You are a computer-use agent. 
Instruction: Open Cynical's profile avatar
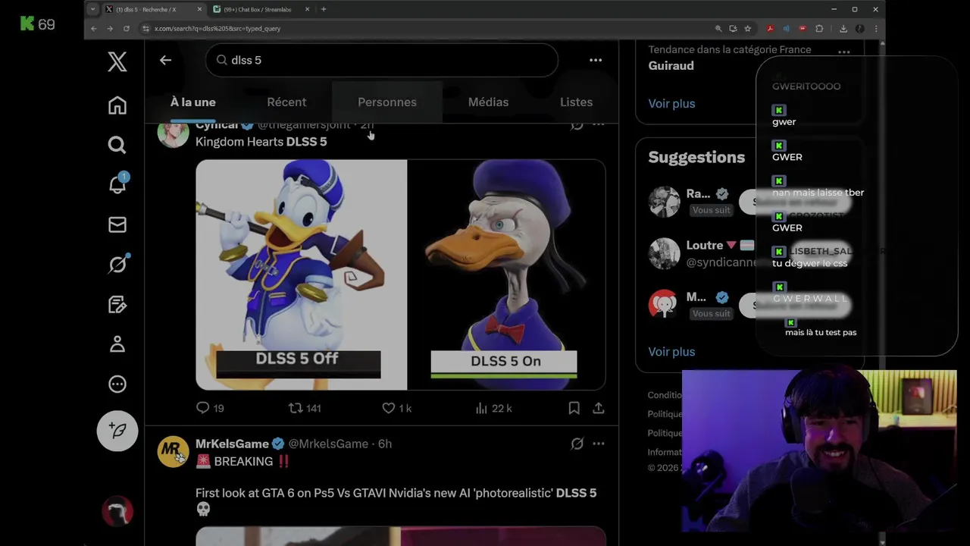173,133
